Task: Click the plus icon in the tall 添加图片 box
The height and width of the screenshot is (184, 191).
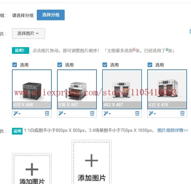Action: 92,160
